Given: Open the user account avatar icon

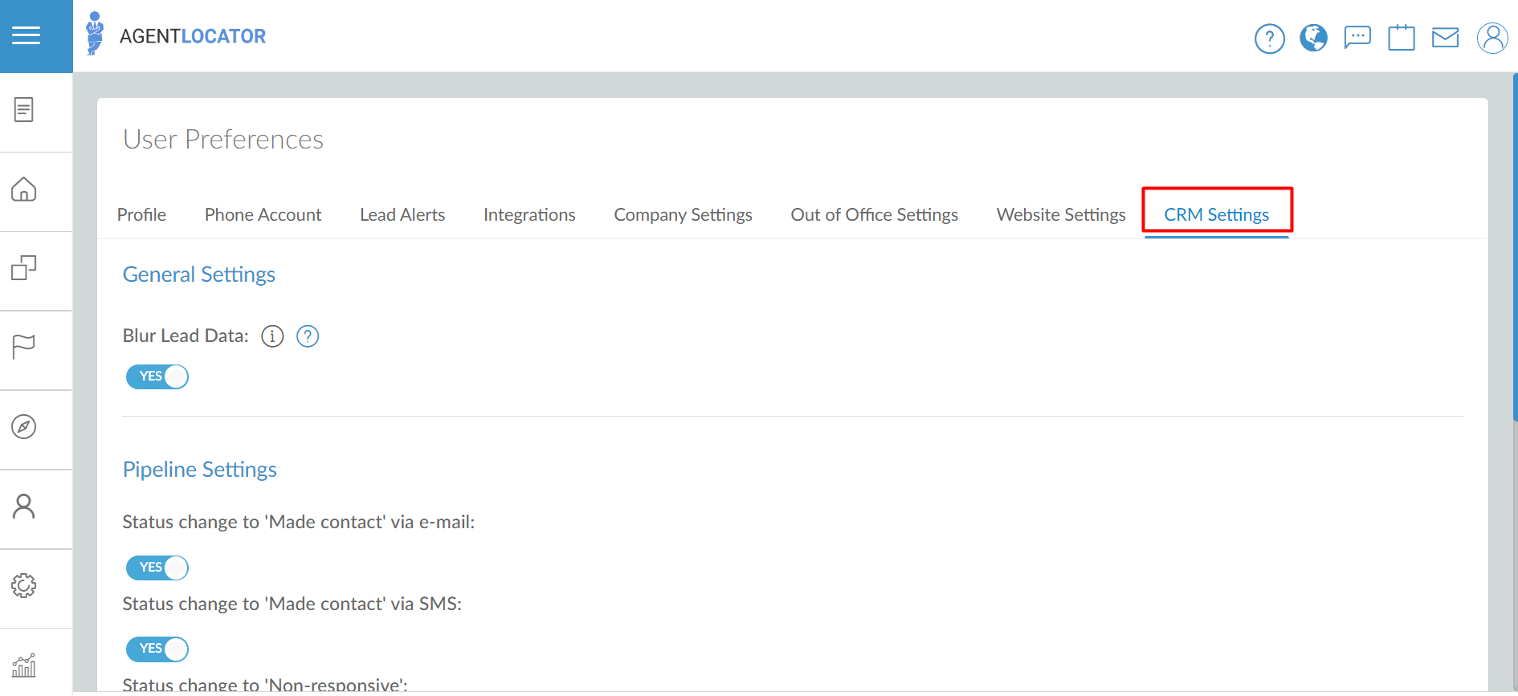Looking at the screenshot, I should [1492, 38].
